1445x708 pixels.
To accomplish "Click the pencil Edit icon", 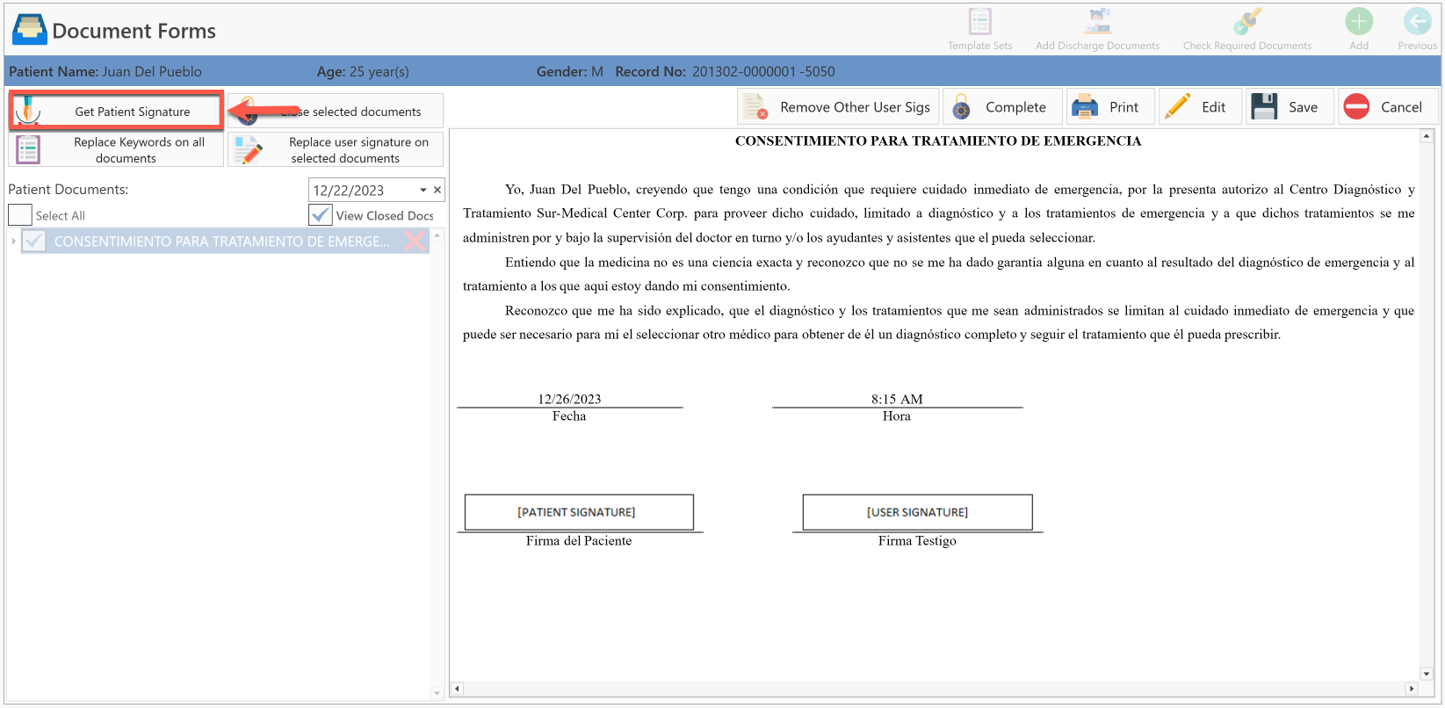I will point(1177,107).
